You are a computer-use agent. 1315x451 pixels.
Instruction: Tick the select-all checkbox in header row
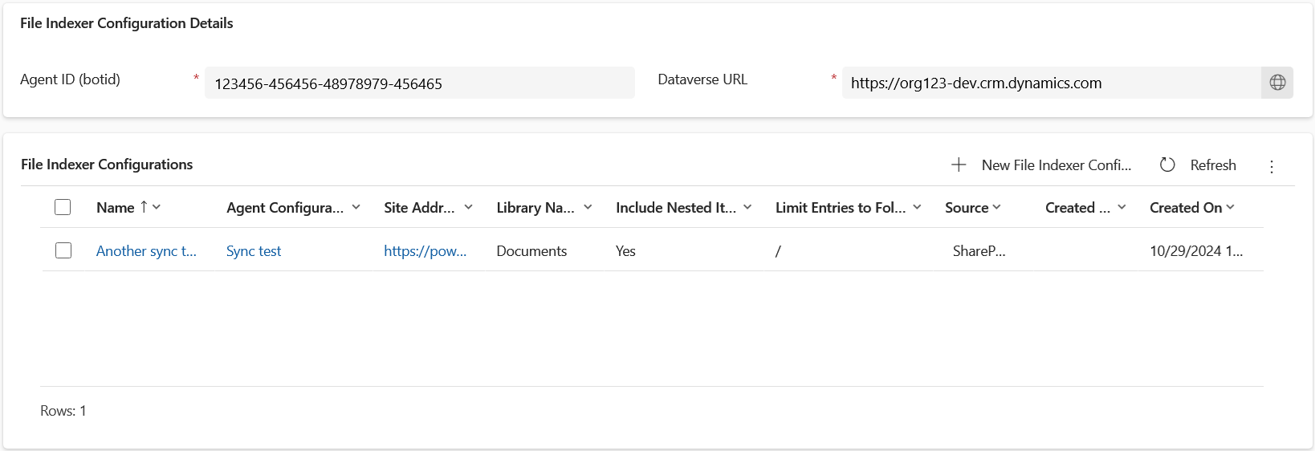63,207
